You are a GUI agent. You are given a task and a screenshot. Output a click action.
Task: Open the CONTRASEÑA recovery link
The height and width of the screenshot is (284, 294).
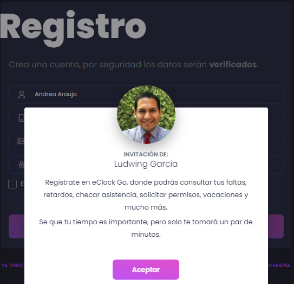click(279, 266)
